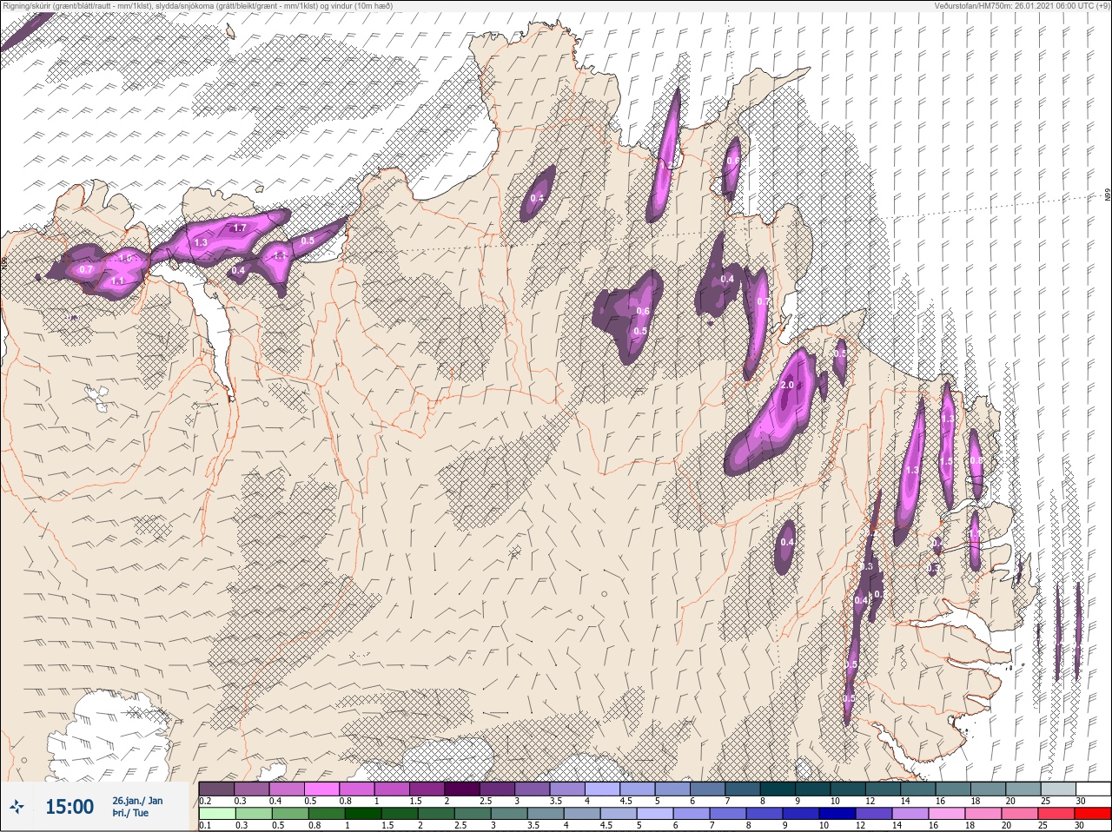Click the '1.7' precipitation value on the map
Image resolution: width=1112 pixels, height=832 pixels.
[241, 228]
